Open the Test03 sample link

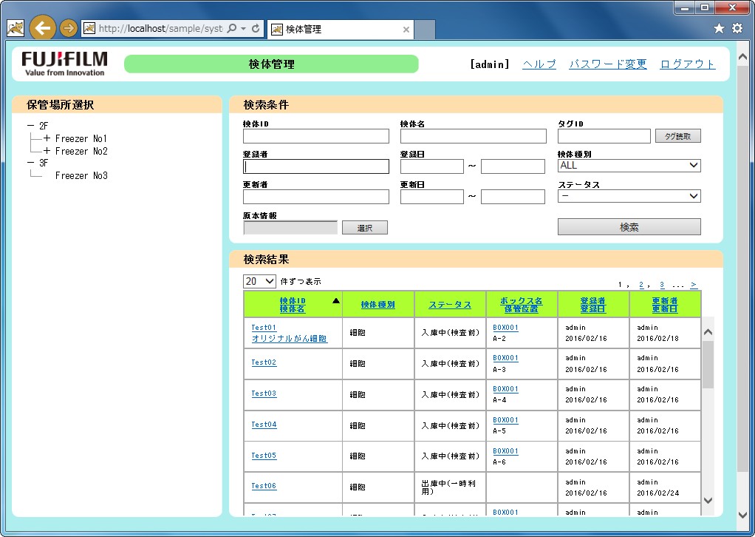point(264,394)
